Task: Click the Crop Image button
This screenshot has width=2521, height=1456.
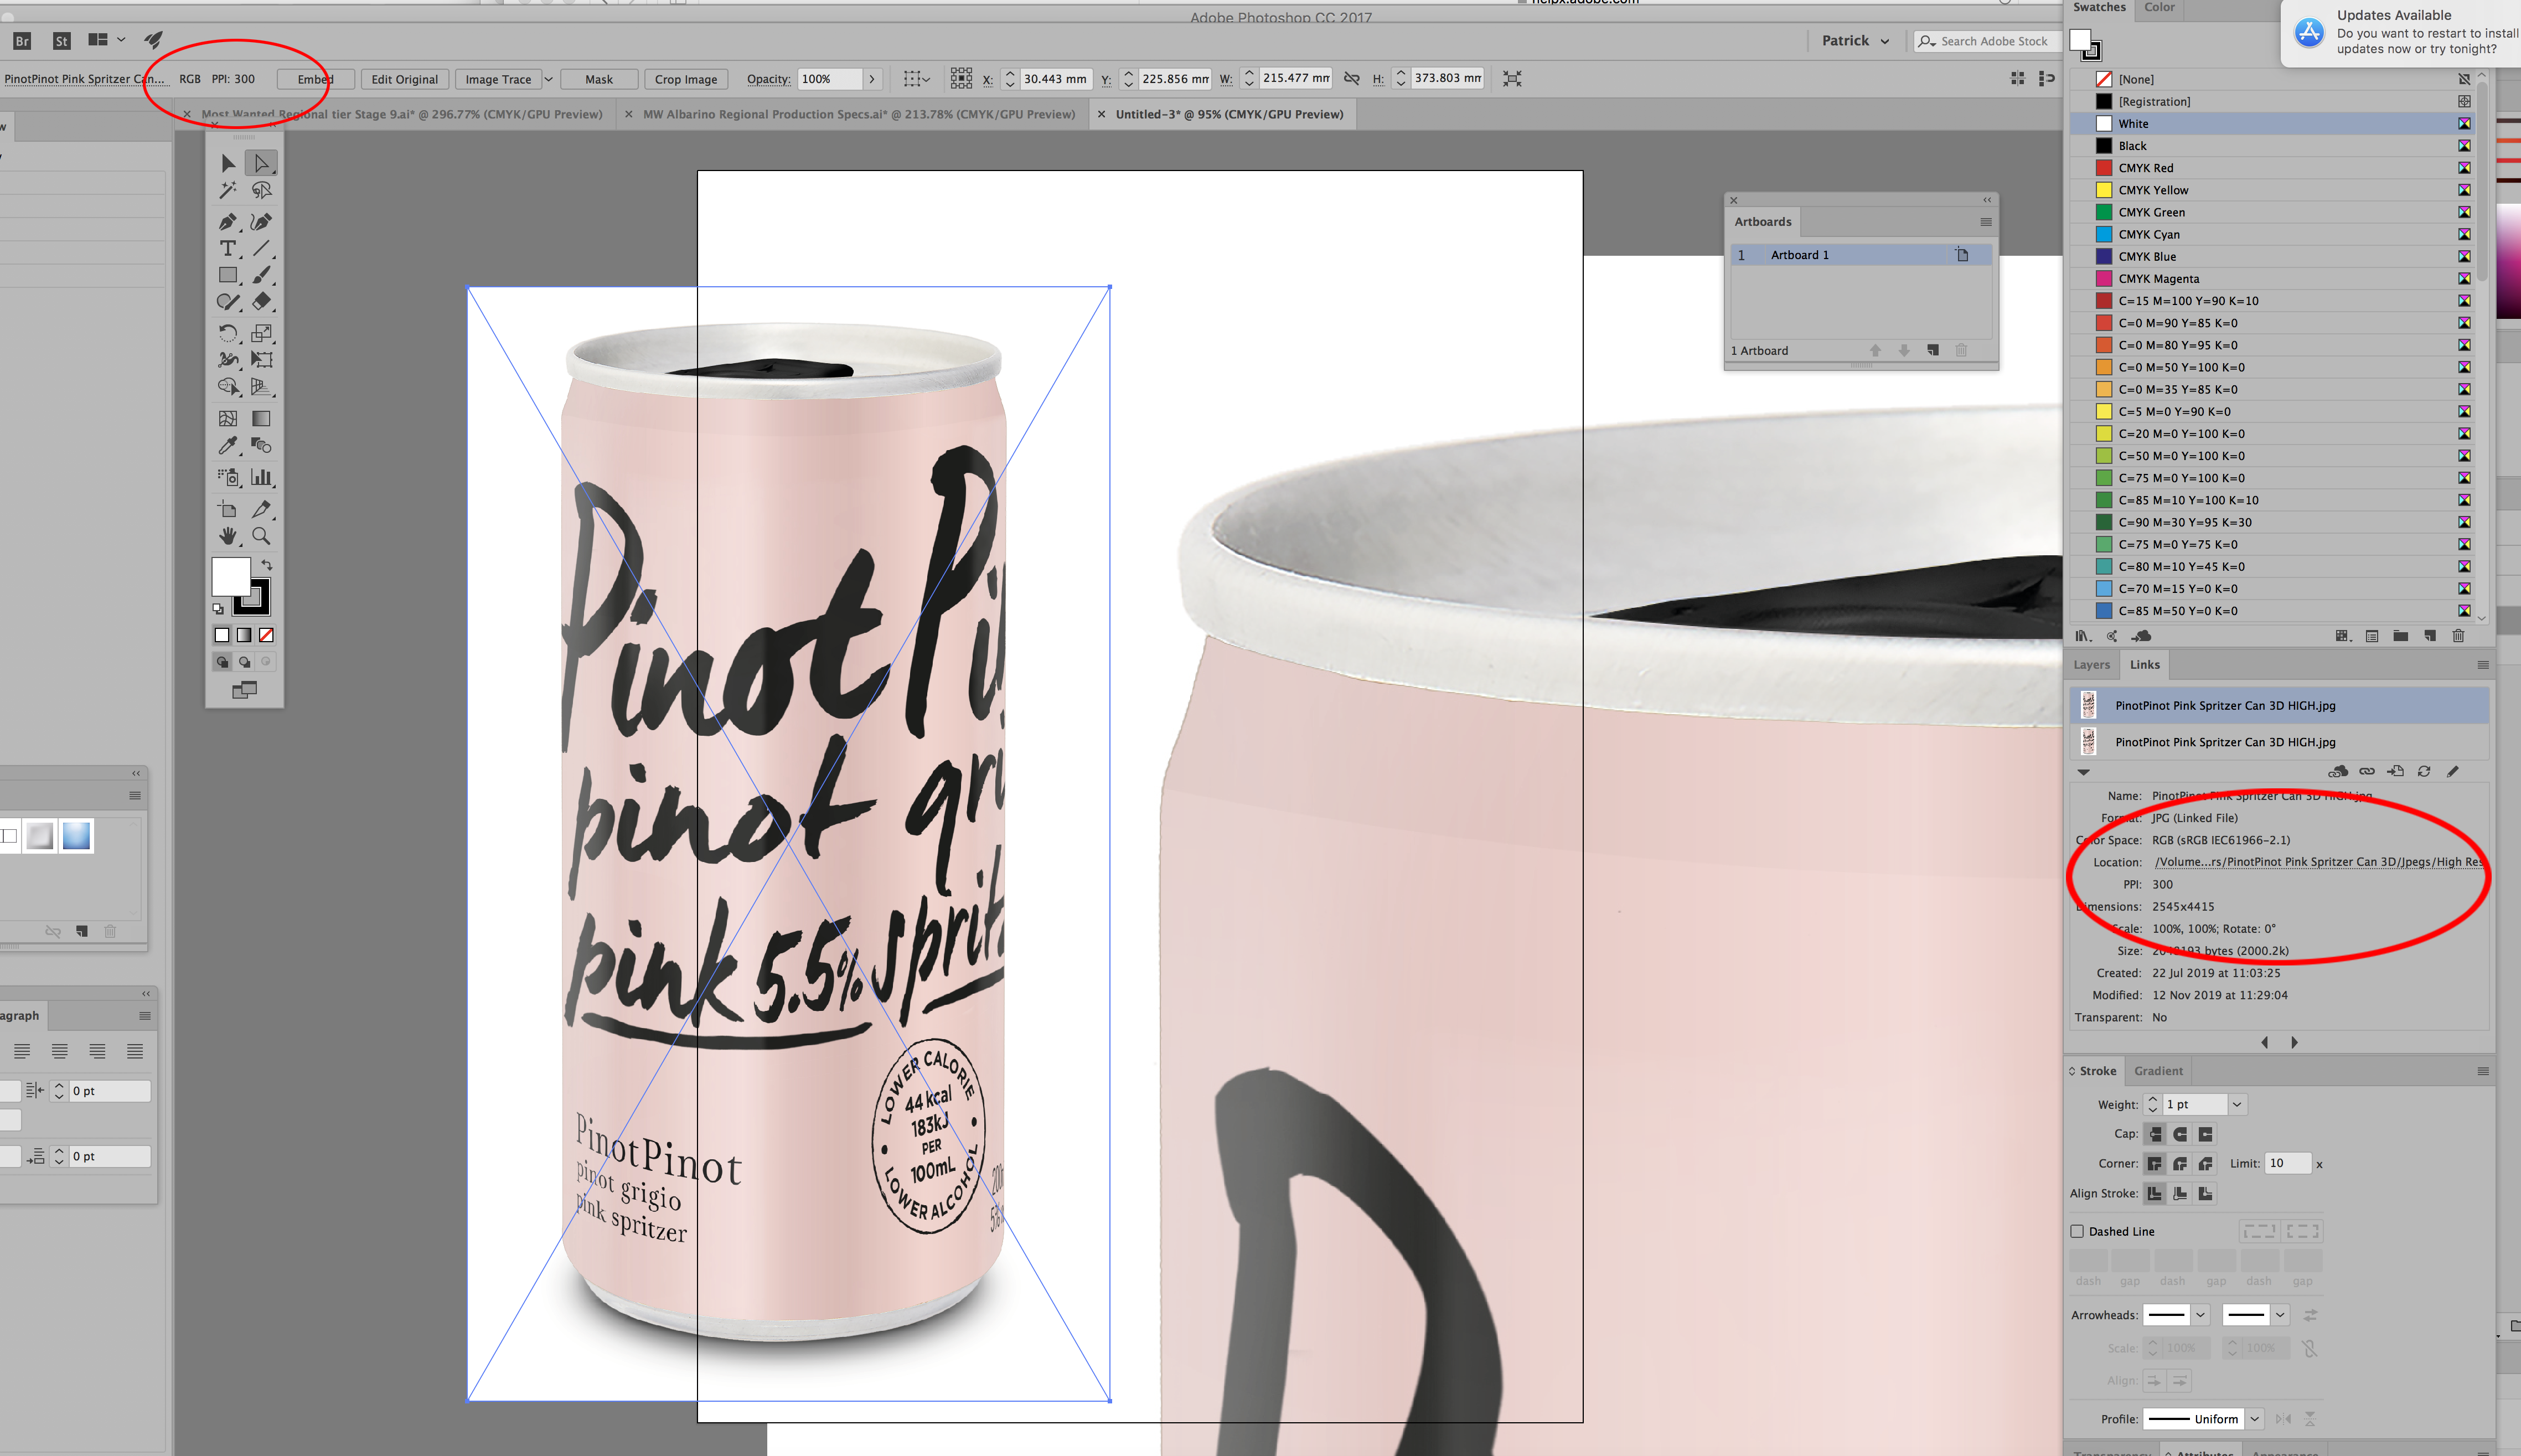Action: click(x=686, y=79)
